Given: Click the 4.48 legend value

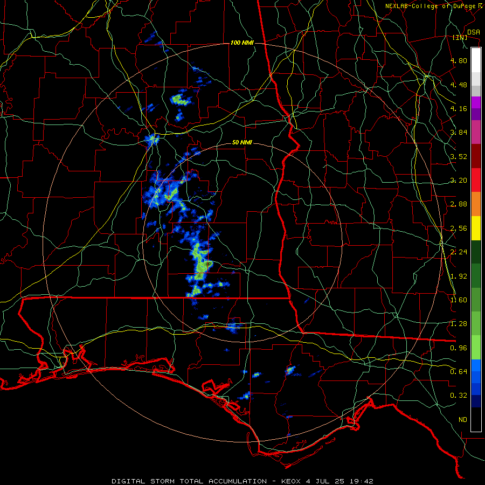Looking at the screenshot, I should (459, 85).
